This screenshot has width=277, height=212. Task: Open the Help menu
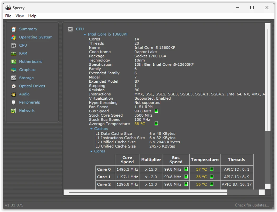pos(32,16)
